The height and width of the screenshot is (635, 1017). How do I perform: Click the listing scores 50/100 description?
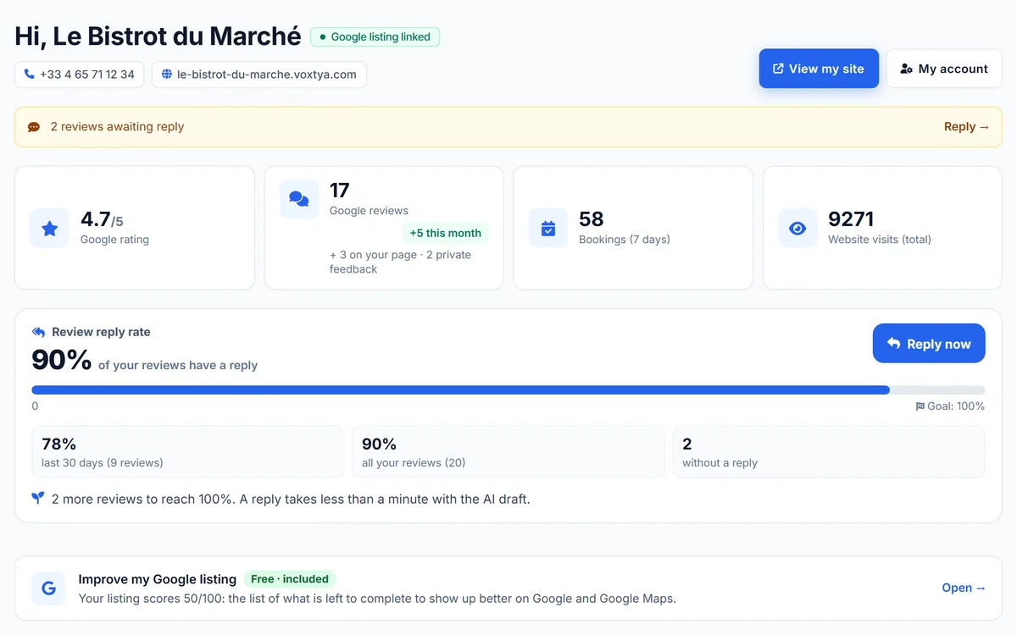click(377, 599)
